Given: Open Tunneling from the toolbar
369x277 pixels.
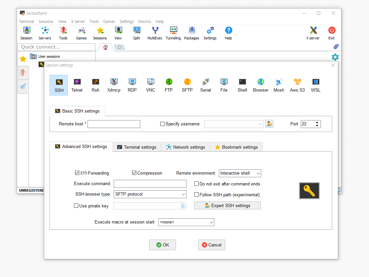Looking at the screenshot, I should pos(173,33).
